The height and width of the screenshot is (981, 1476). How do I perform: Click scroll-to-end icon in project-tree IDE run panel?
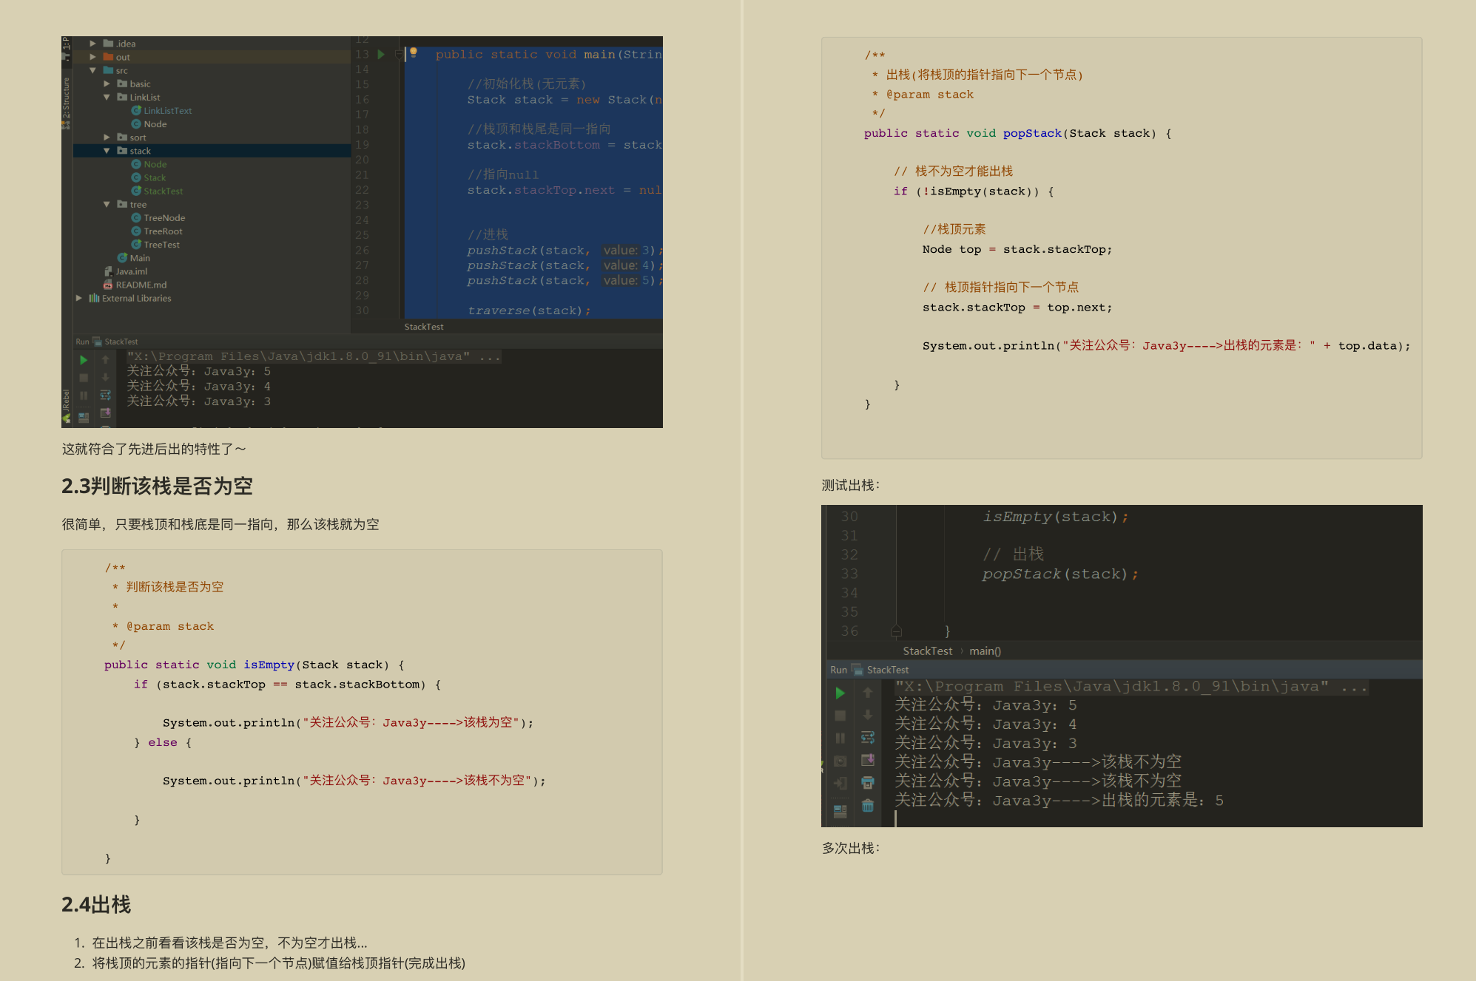pos(105,413)
